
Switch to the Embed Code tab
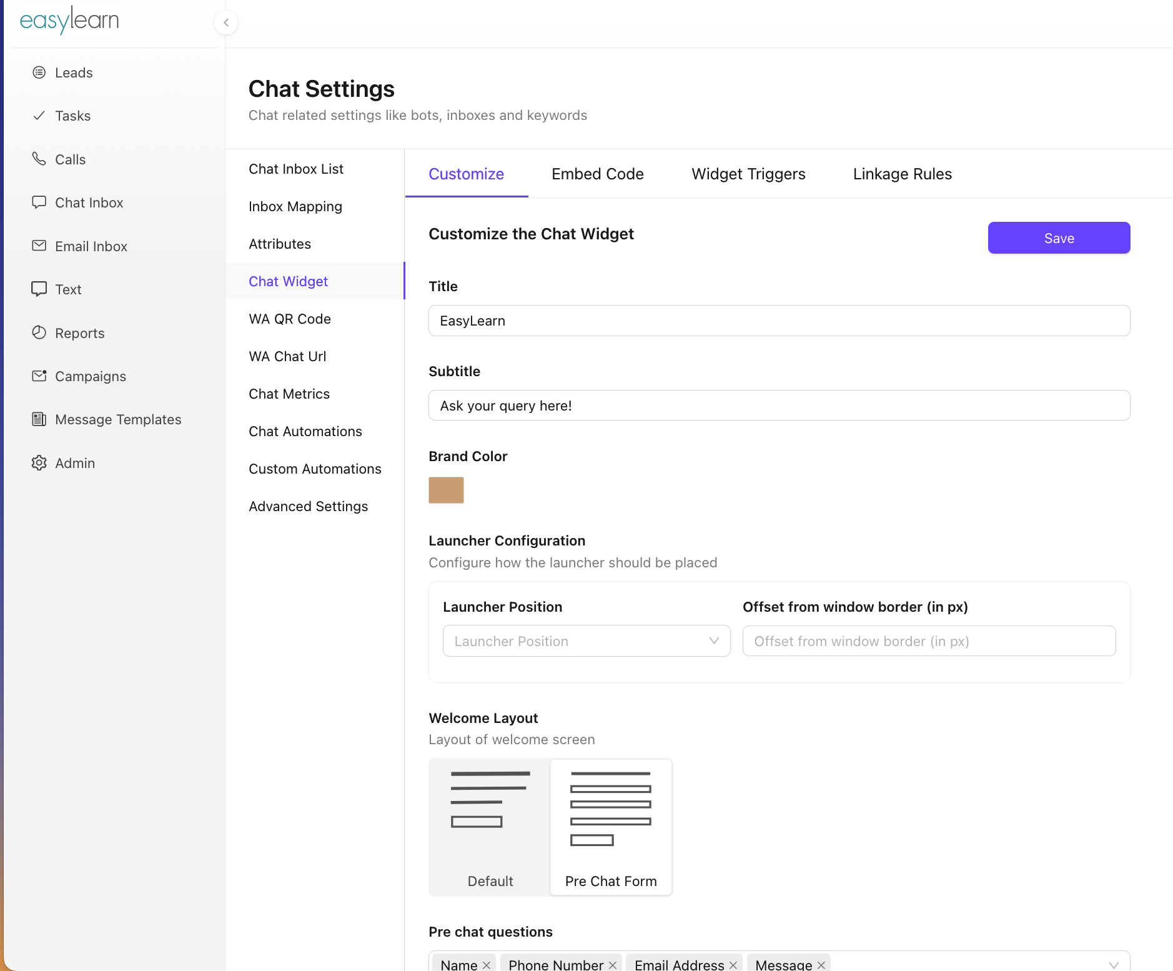click(597, 174)
